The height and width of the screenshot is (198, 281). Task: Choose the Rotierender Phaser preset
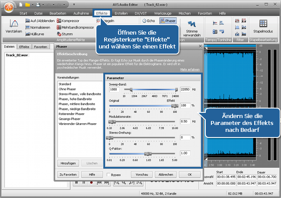tap(73, 114)
